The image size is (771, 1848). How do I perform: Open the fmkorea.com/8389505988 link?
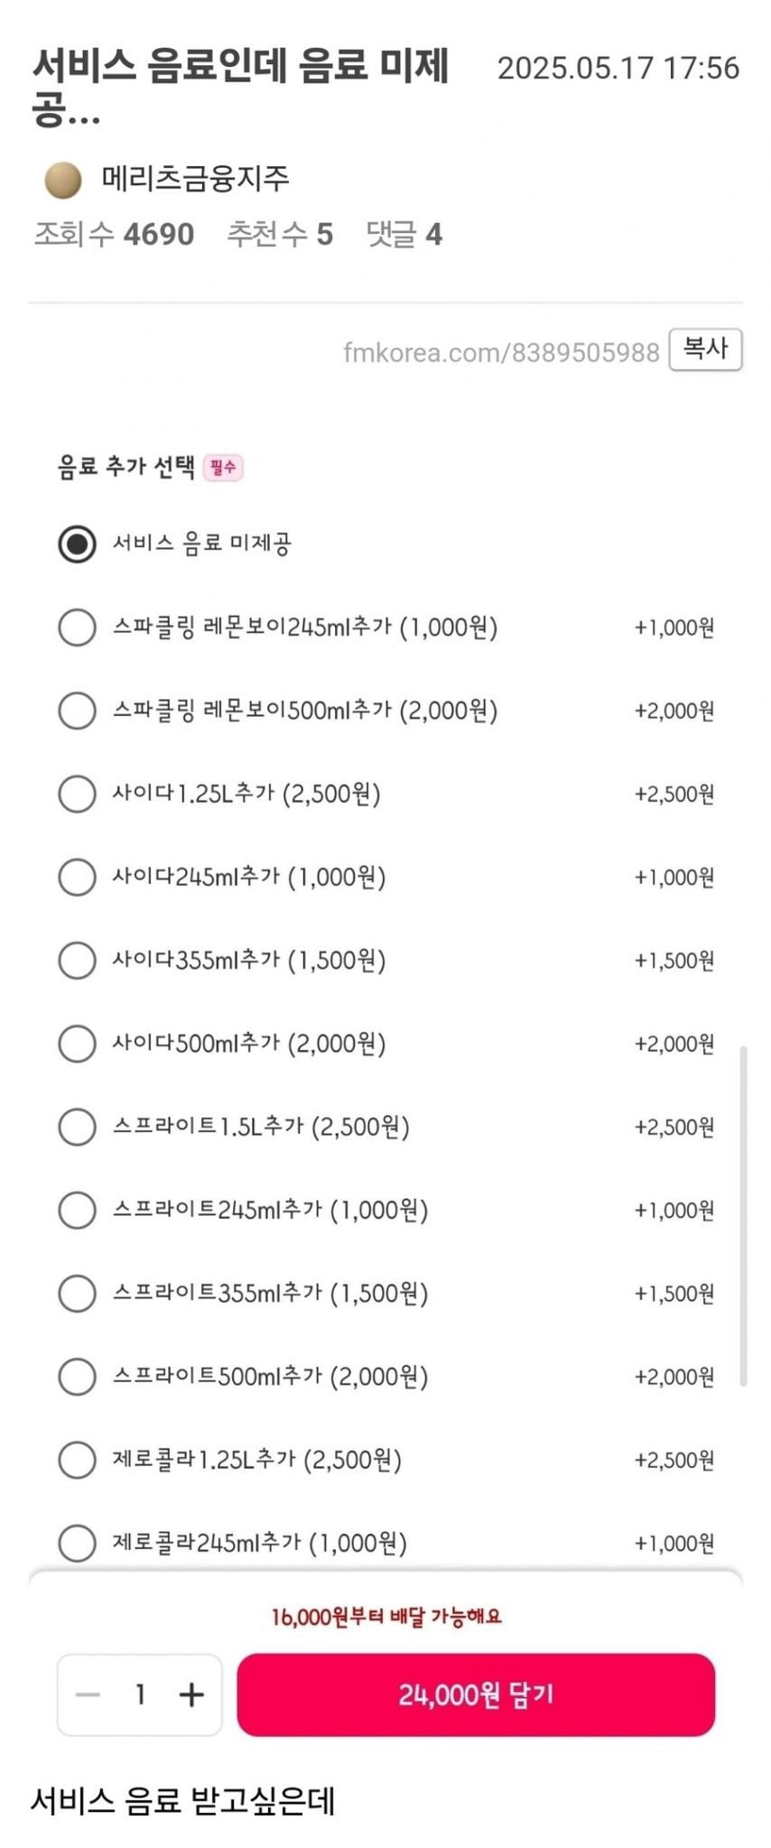(x=501, y=352)
